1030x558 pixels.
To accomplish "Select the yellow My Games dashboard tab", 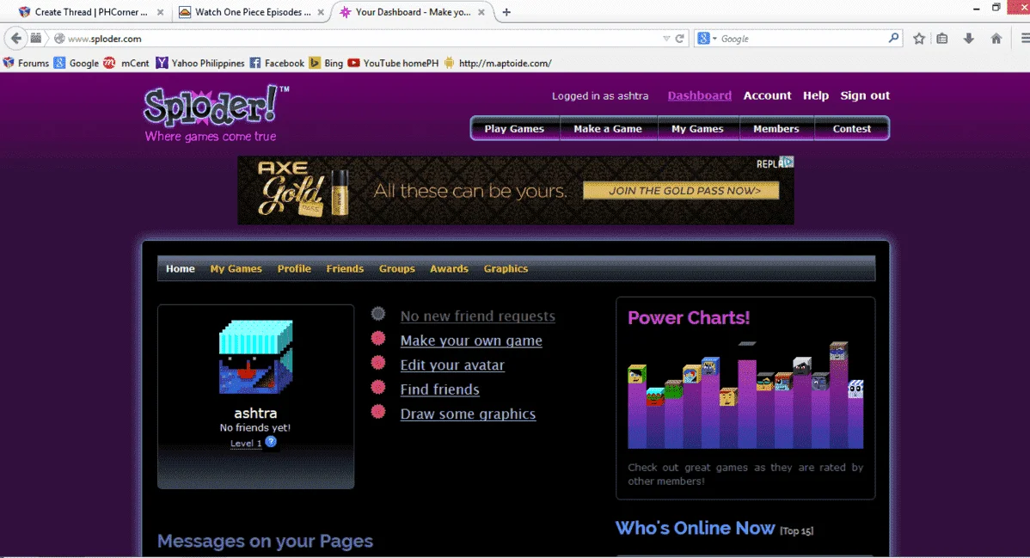I will 236,269.
